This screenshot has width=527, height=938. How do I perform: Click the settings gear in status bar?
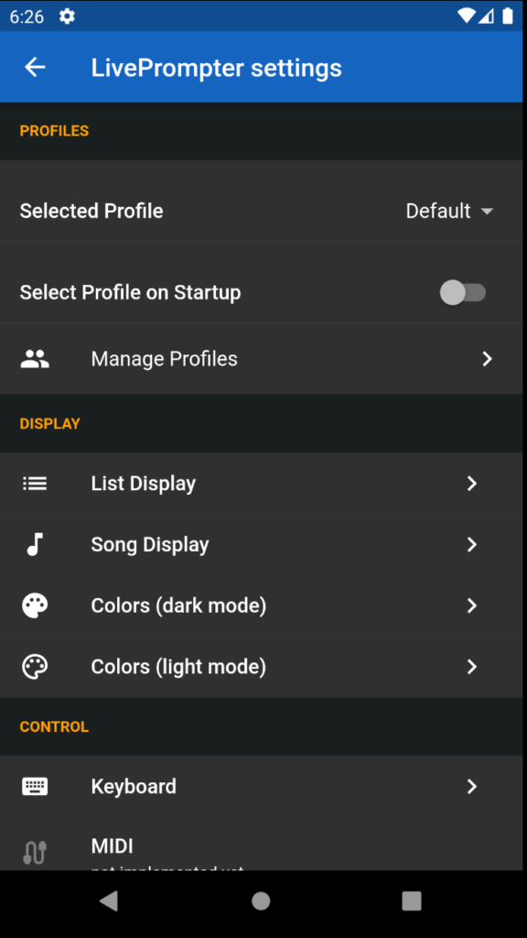67,16
